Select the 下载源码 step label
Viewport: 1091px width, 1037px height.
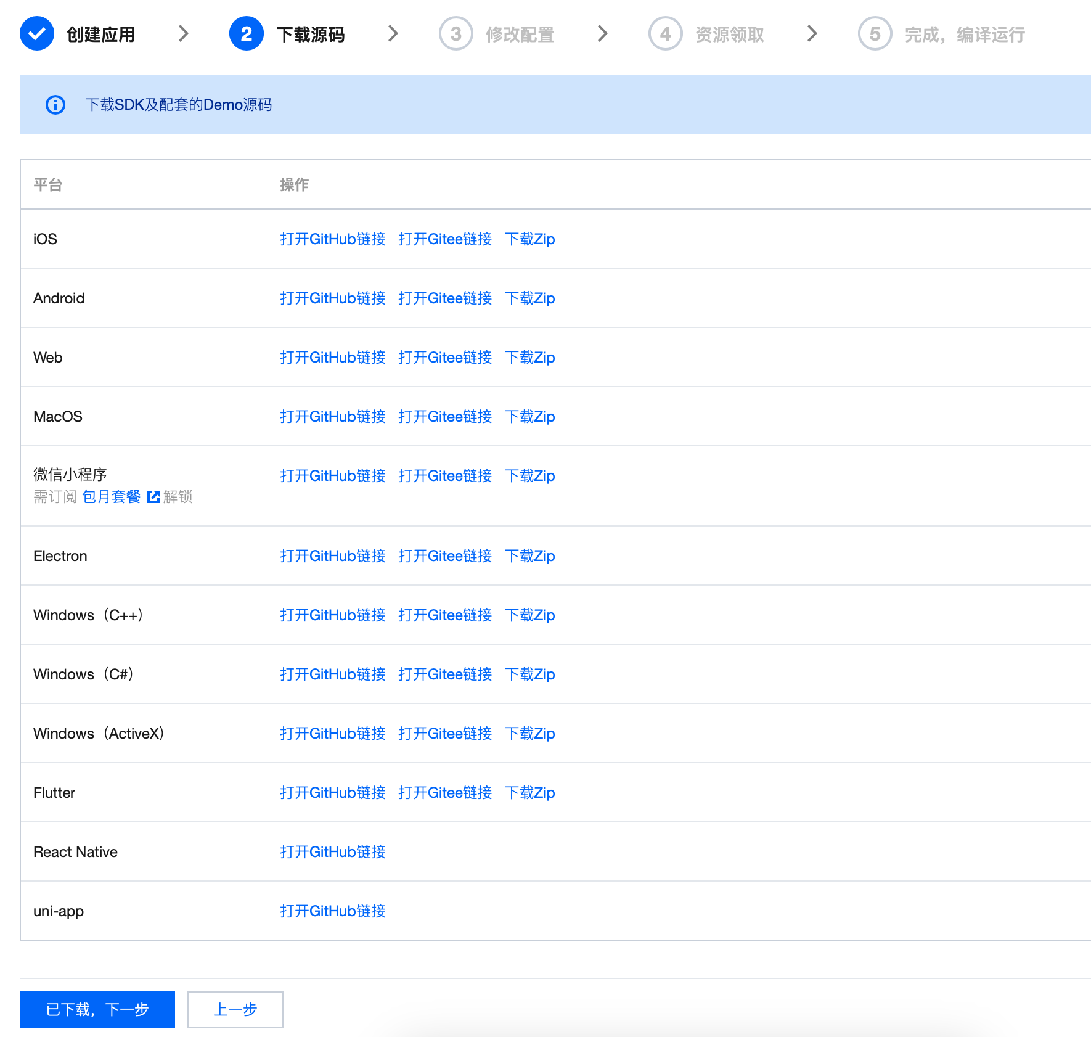point(311,35)
